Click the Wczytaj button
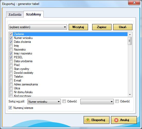This screenshot has width=142, height=129. (78, 27)
